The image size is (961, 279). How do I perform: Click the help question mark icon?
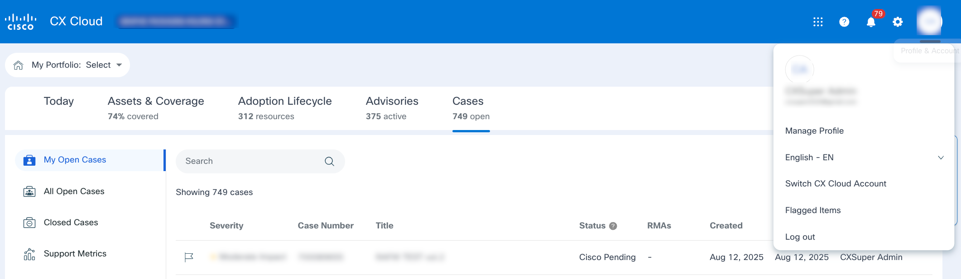click(x=844, y=22)
